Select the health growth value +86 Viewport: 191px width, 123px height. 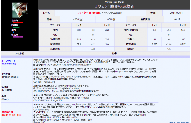(x=93, y=30)
